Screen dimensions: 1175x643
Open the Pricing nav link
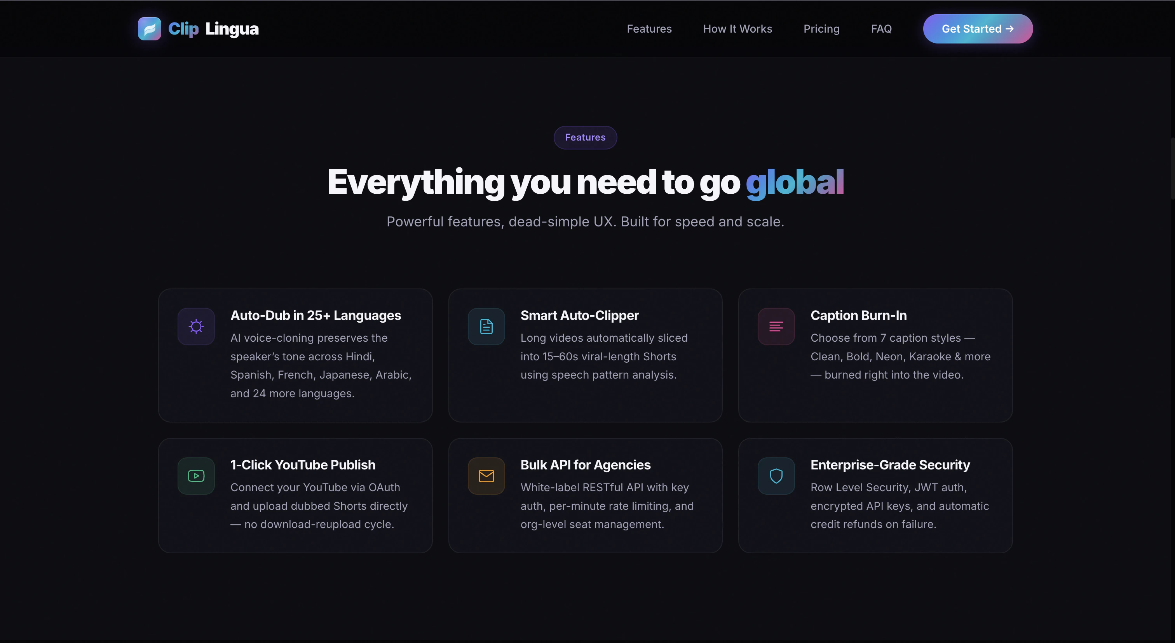821,29
